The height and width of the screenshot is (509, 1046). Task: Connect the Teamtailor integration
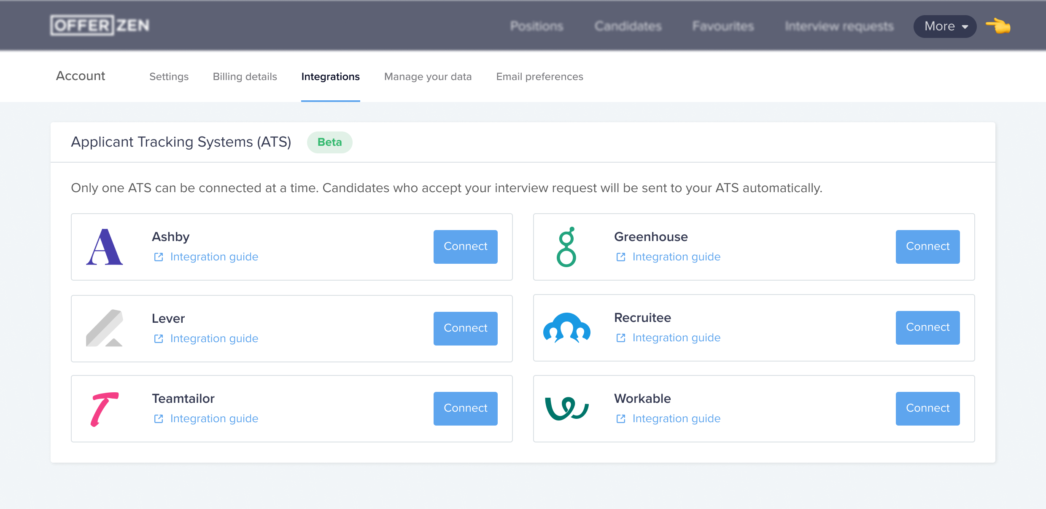tap(465, 408)
